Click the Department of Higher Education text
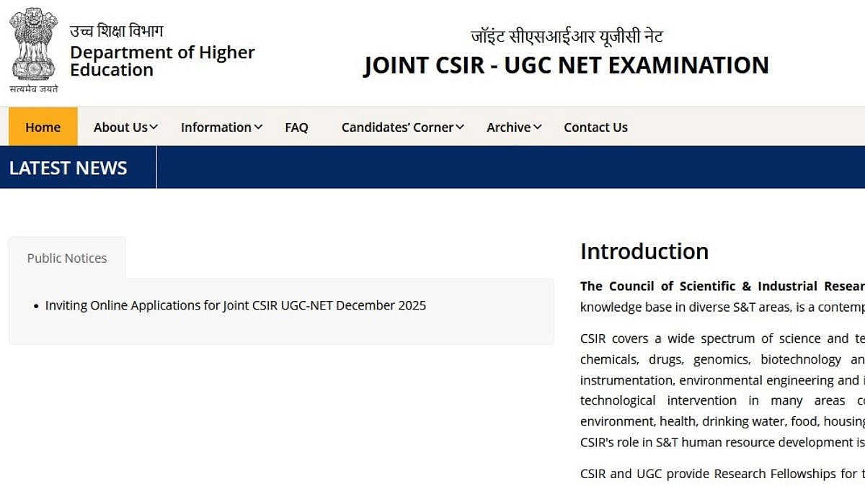Viewport: 865px width, 486px height. tap(162, 61)
